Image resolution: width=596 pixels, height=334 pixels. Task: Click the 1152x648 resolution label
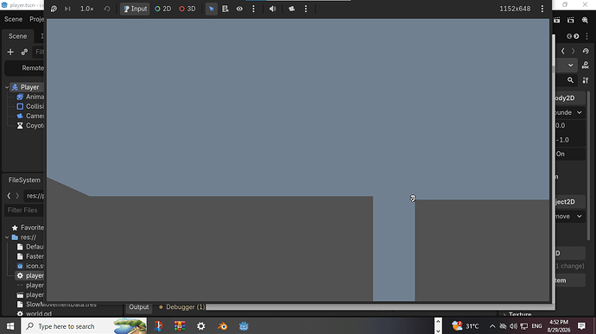[x=515, y=9]
